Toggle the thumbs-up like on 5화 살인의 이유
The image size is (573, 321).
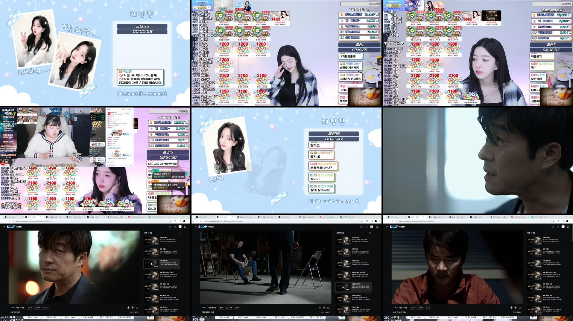[236, 307]
